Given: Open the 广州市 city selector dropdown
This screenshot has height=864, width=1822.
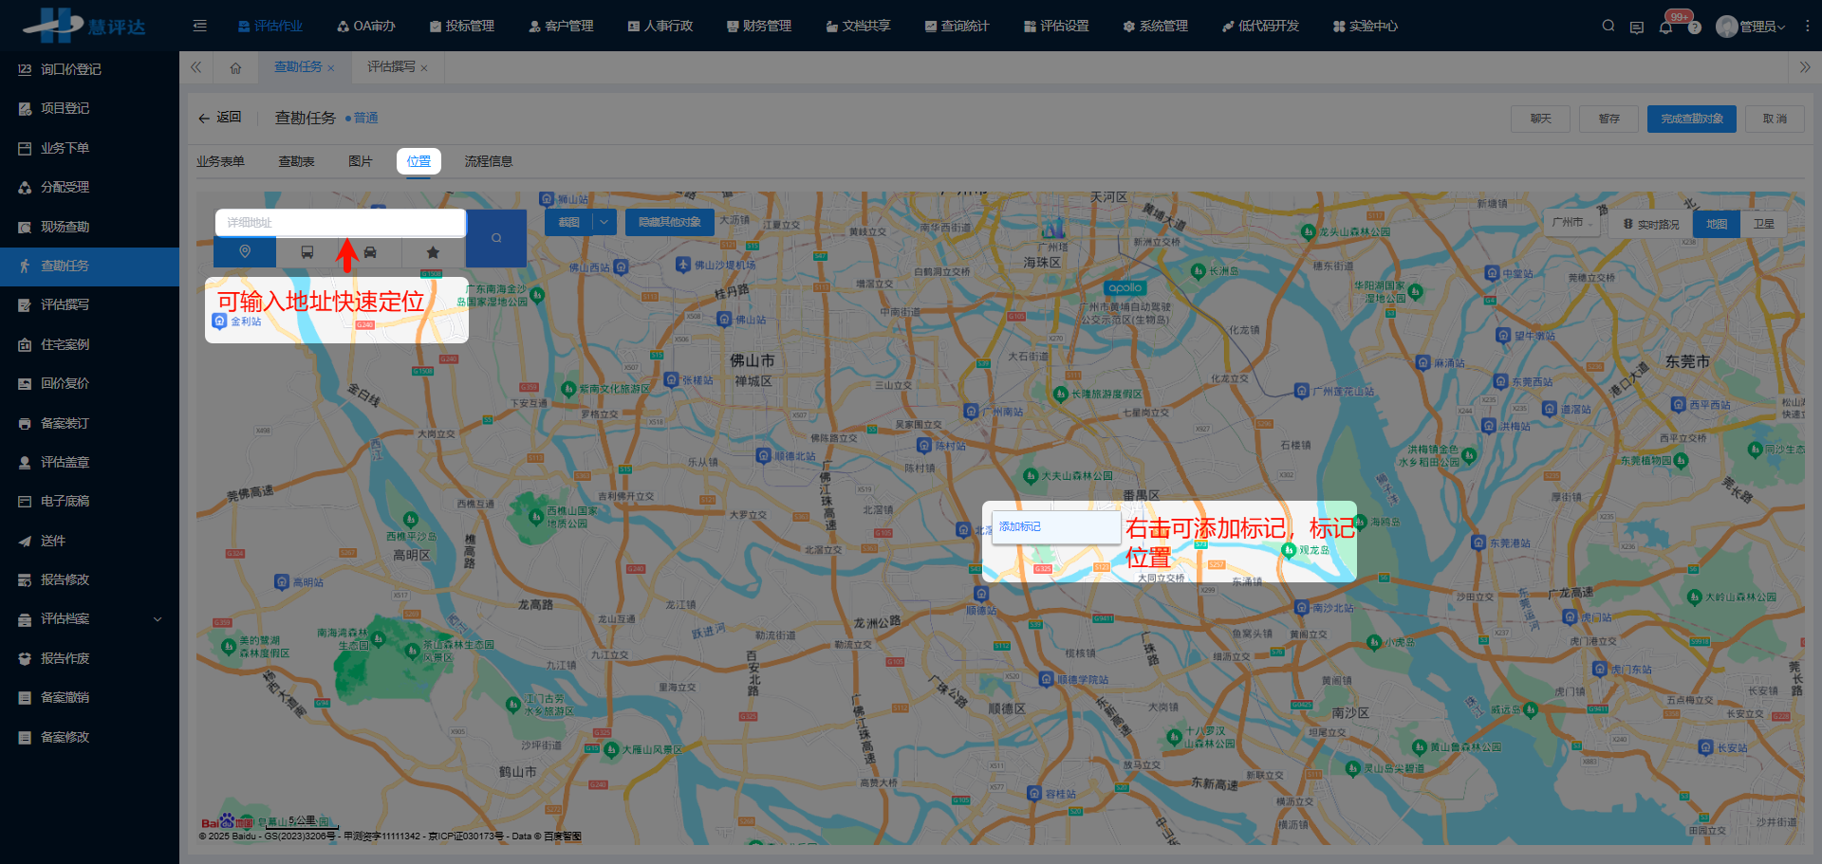Looking at the screenshot, I should (x=1571, y=222).
